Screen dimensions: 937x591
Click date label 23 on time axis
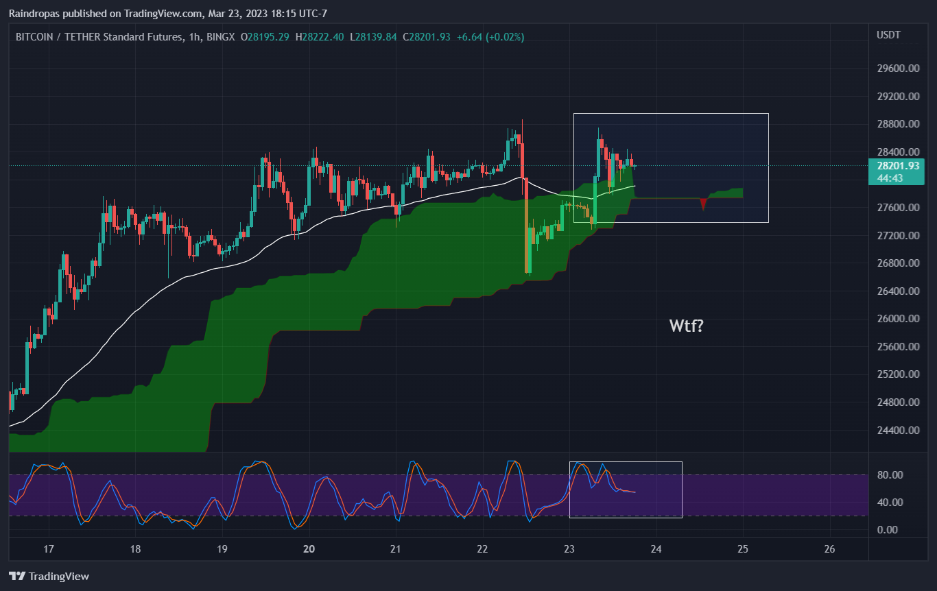point(569,549)
